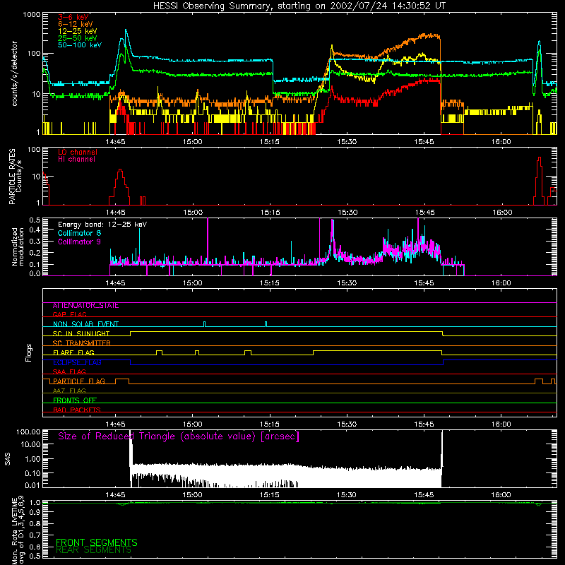Click the Normalized modulation axis title

tap(18, 246)
